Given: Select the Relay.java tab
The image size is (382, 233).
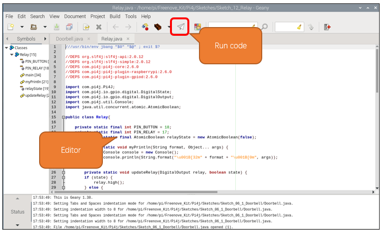Looking at the screenshot, I should pos(112,39).
